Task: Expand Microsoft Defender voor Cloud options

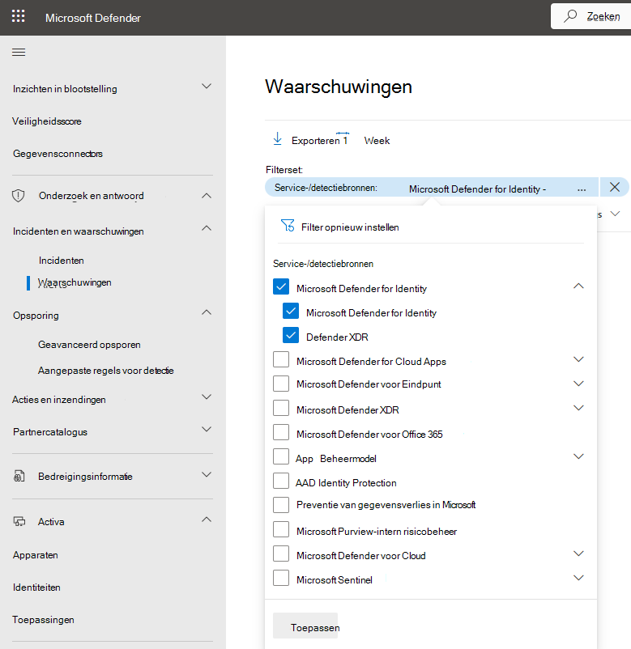Action: click(578, 554)
